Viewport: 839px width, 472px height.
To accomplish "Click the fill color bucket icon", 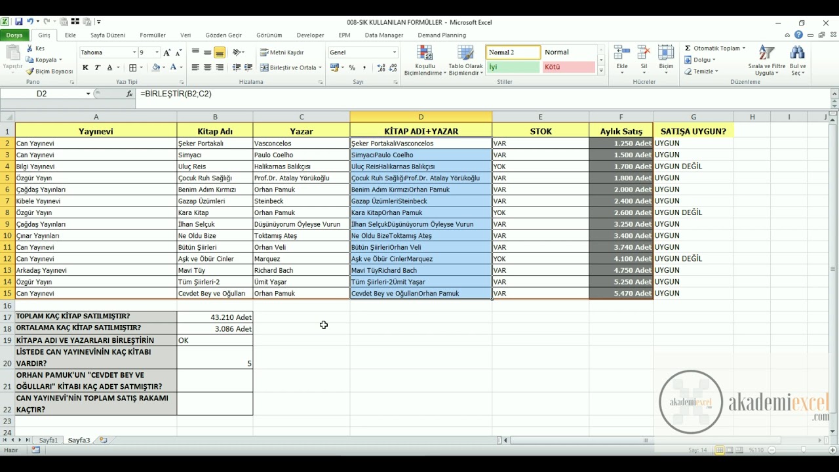I will [156, 68].
